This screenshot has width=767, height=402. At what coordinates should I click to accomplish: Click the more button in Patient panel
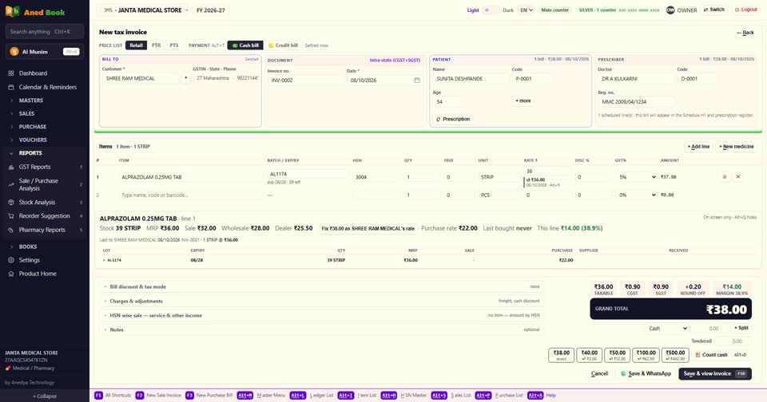[523, 100]
